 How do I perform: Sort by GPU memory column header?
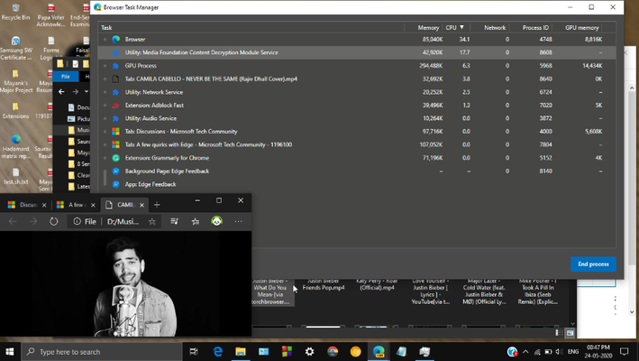click(582, 28)
